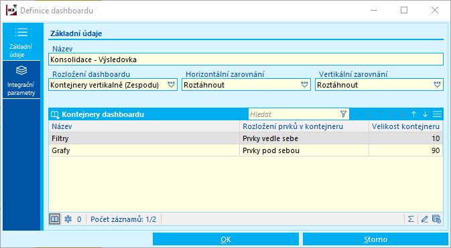The image size is (451, 248).
Task: Click the greyed-out edit pencil toolbar icon
Action: tap(380, 114)
